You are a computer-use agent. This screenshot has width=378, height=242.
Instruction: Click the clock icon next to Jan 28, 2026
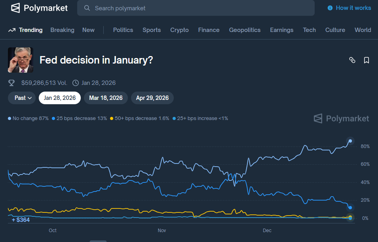[75, 83]
